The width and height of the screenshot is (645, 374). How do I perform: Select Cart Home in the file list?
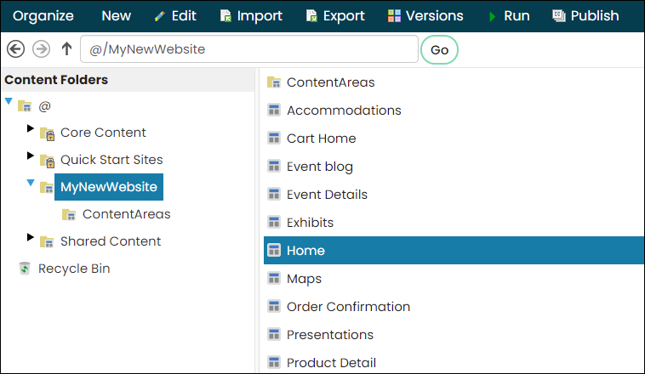(x=322, y=138)
